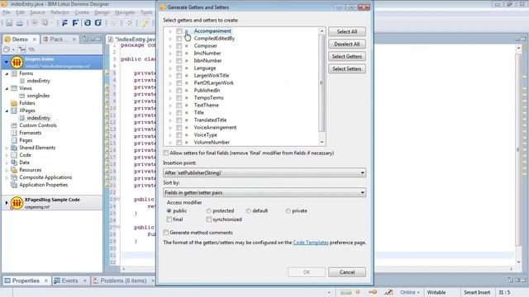The height and width of the screenshot is (297, 529).
Task: Click the orange key icon in status bar
Action: click(x=373, y=292)
